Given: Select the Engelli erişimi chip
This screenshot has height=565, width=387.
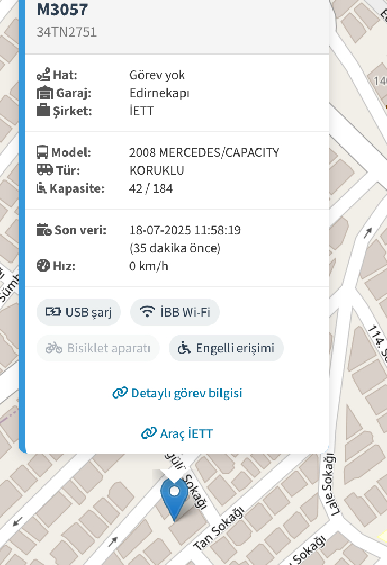Looking at the screenshot, I should coord(226,348).
